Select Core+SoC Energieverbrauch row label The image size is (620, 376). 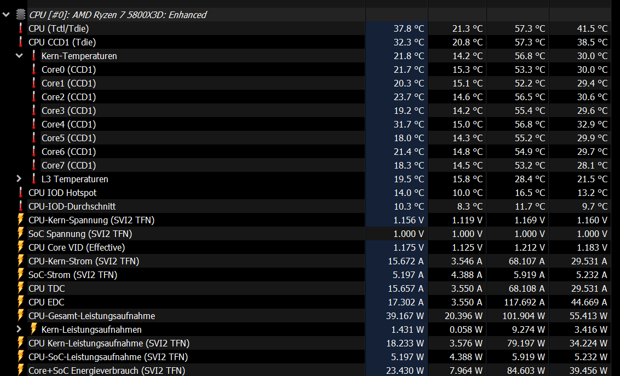[x=107, y=371]
